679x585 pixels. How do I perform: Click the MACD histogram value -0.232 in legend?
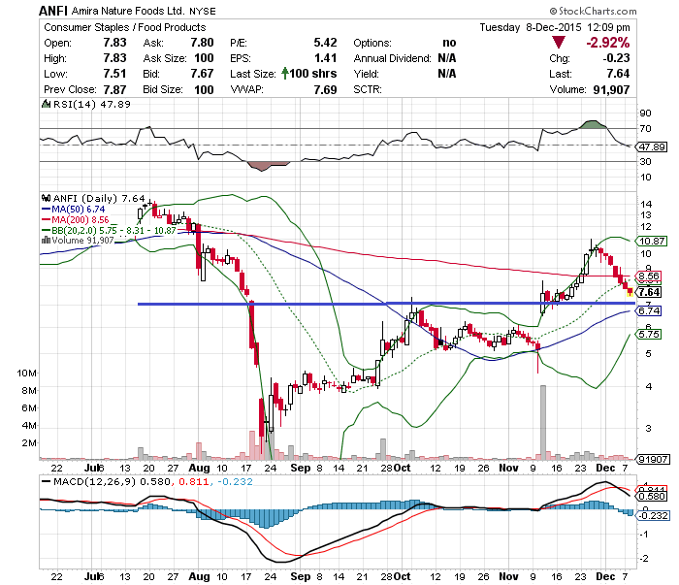coord(235,481)
